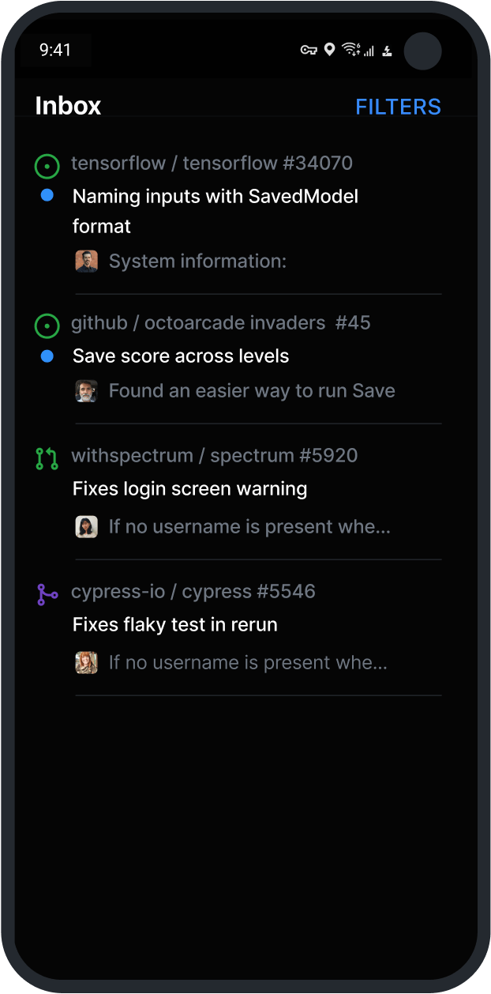Image resolution: width=491 pixels, height=994 pixels.
Task: Click the open issue icon for octoarcade invaders #45
Action: click(47, 326)
